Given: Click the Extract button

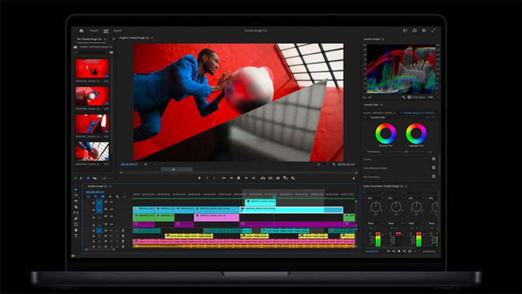Looking at the screenshot, I should point(270,178).
